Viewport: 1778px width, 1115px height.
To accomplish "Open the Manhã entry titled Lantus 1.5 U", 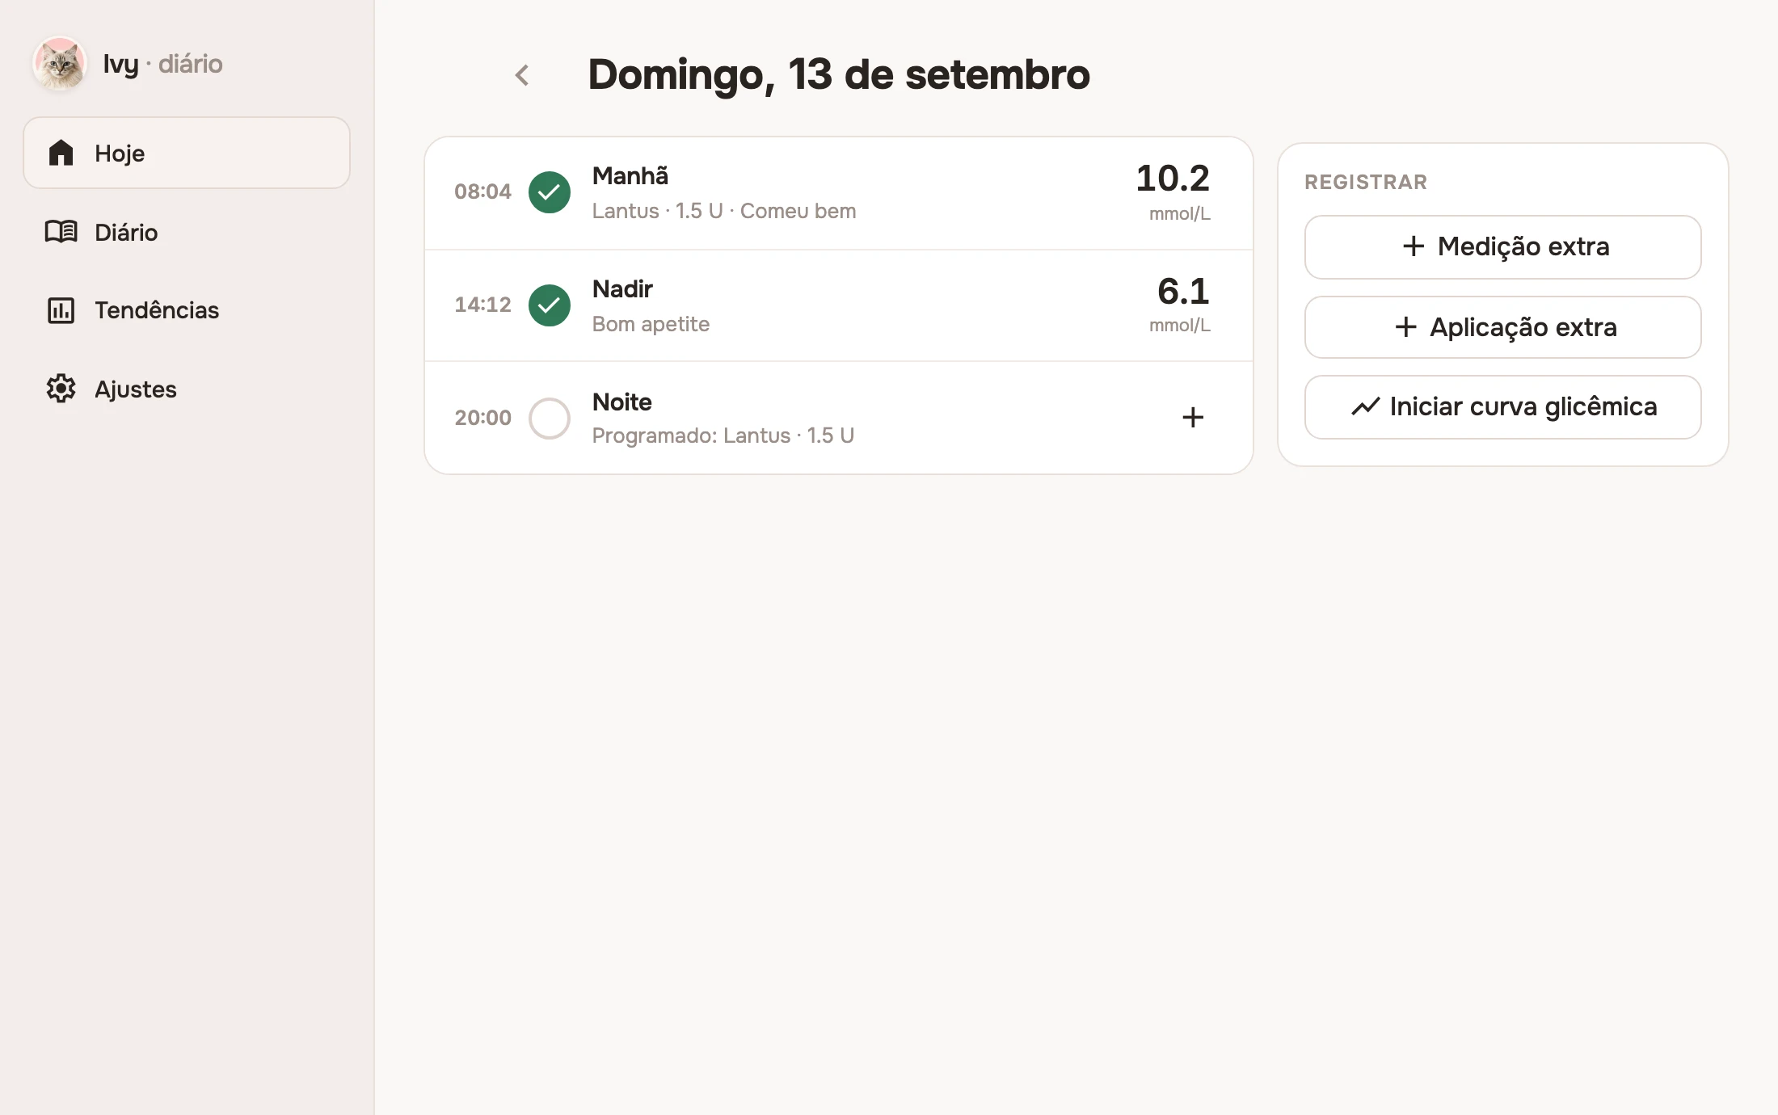I will [x=839, y=193].
